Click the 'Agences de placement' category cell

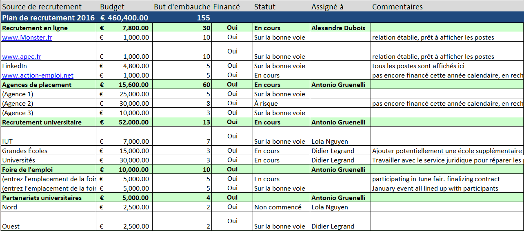(x=37, y=85)
